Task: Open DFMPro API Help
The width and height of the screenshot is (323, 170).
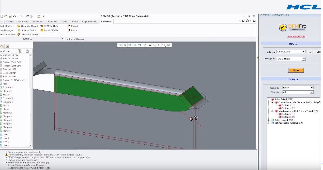Action: pos(19,35)
